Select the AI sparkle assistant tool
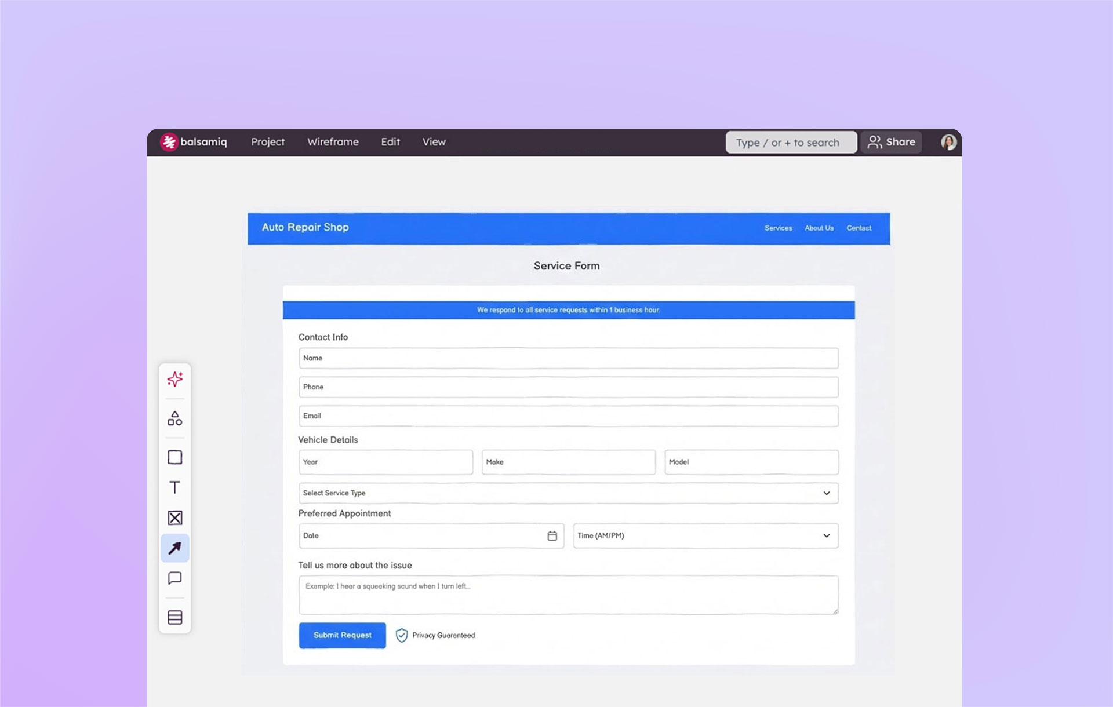 click(x=174, y=379)
